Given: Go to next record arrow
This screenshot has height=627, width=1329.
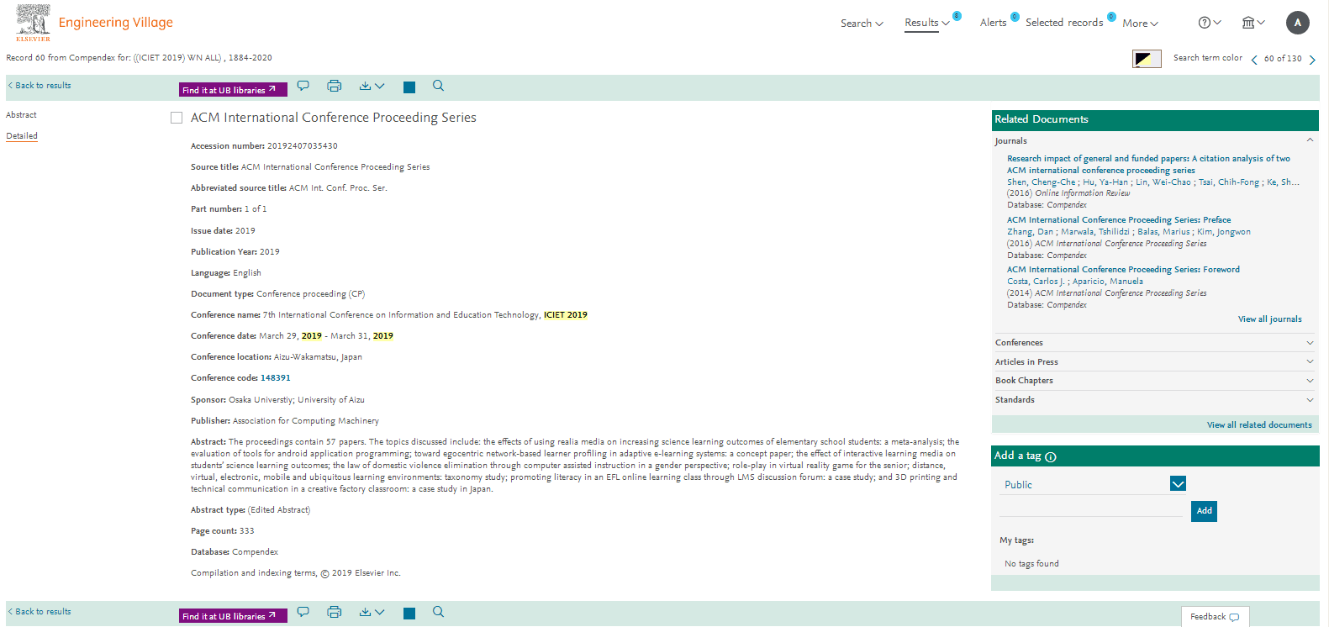Looking at the screenshot, I should point(1312,60).
